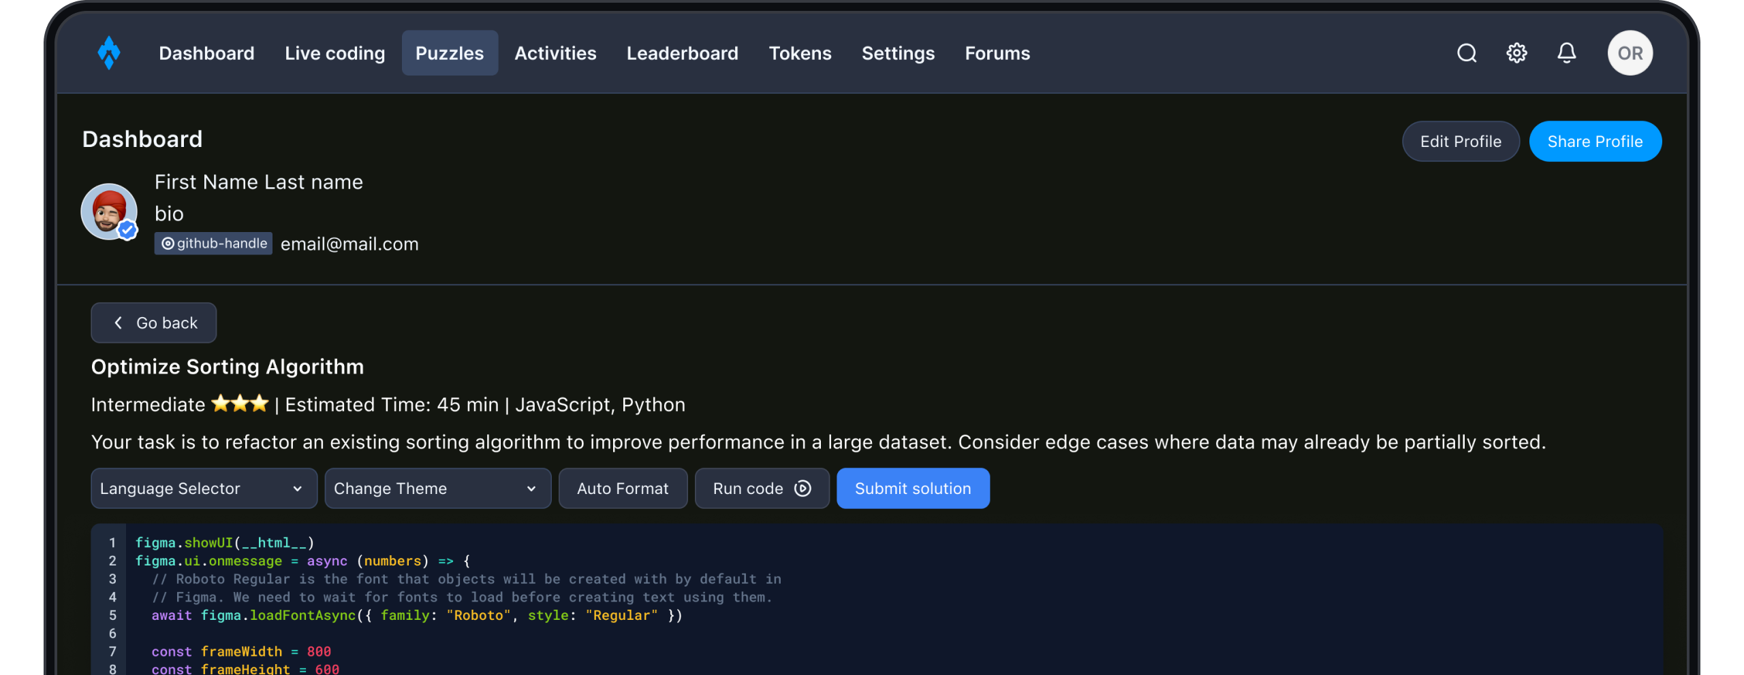Viewport: 1744px width, 675px height.
Task: Open the settings gear icon
Action: click(1516, 53)
